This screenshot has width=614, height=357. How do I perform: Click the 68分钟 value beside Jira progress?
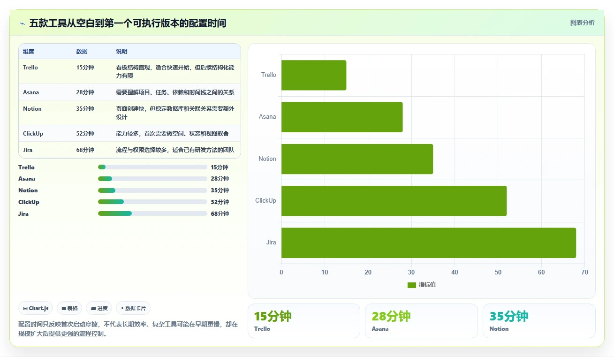(x=220, y=214)
